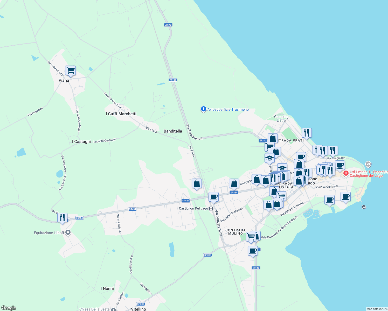Click the photo camera icon on the eastern shore
The height and width of the screenshot is (311, 388).
(x=368, y=164)
